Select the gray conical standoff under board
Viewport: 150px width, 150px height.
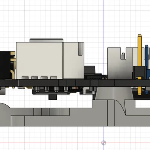click(114, 93)
